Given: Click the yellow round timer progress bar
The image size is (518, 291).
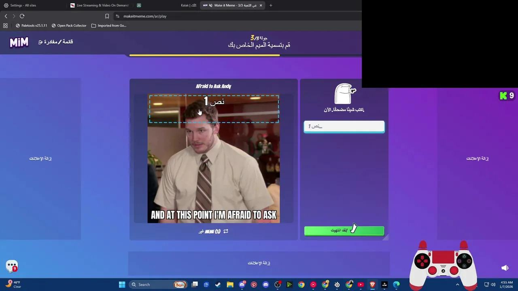Looking at the screenshot, I should 204,55.
